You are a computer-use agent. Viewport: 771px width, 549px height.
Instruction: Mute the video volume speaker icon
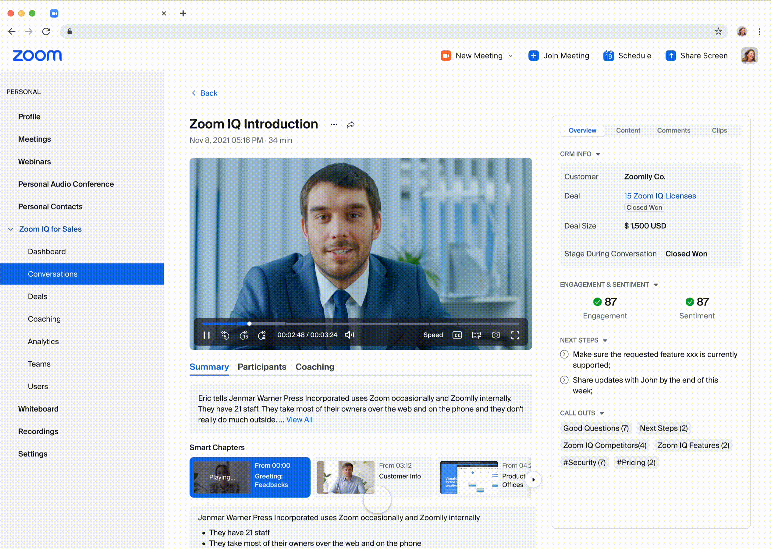pos(349,335)
